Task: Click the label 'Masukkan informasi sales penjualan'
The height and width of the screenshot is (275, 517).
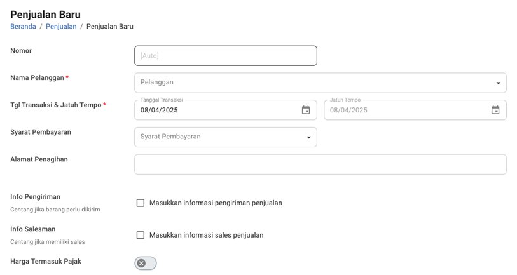Action: pos(206,235)
